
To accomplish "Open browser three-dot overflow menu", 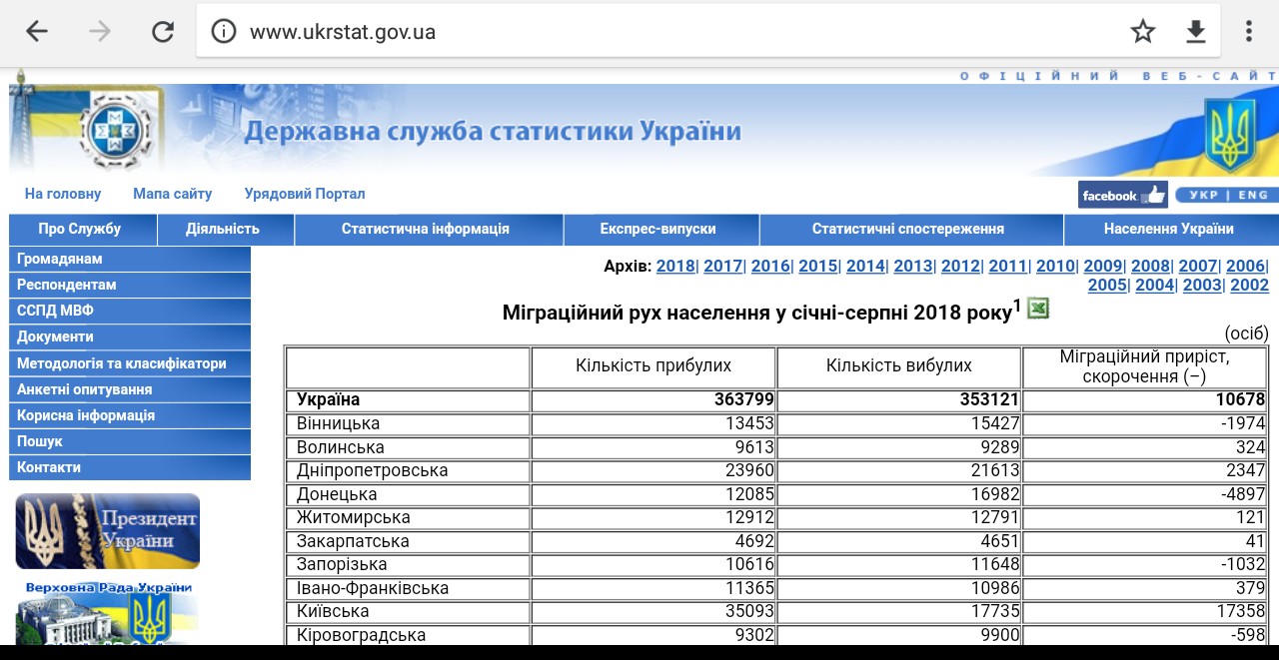I will pyautogui.click(x=1249, y=32).
